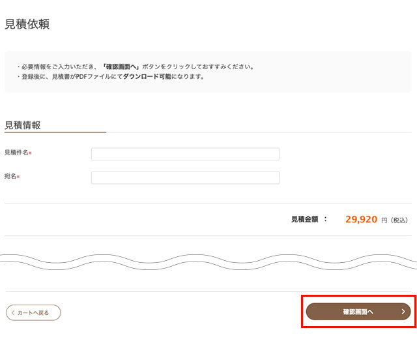Click the orange 29,920 amount
The width and height of the screenshot is (417, 345).
[x=361, y=220]
